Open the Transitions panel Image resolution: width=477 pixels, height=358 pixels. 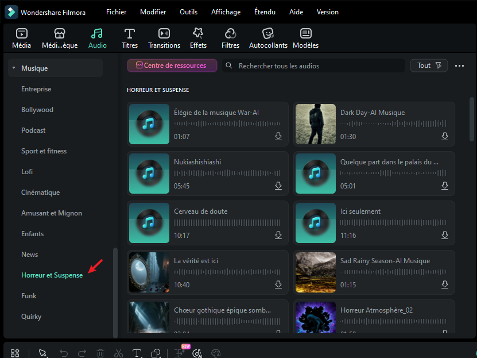[164, 39]
